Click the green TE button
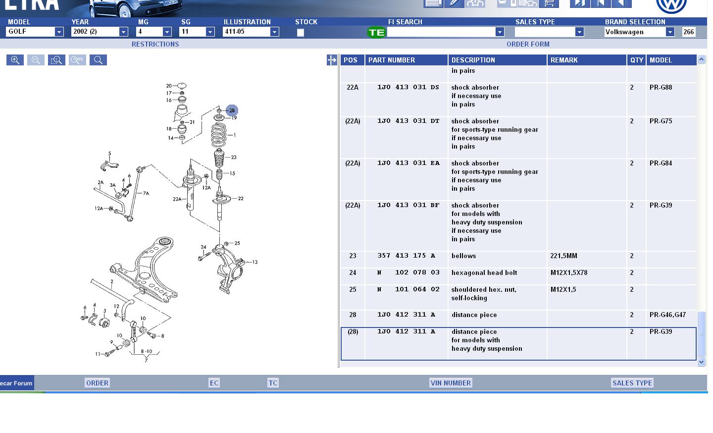Image resolution: width=713 pixels, height=433 pixels. (376, 33)
